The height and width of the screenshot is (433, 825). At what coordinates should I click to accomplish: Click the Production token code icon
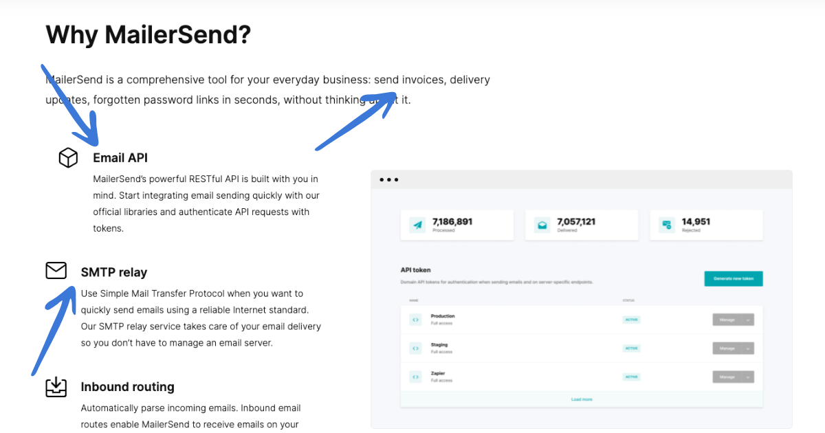pyautogui.click(x=415, y=320)
